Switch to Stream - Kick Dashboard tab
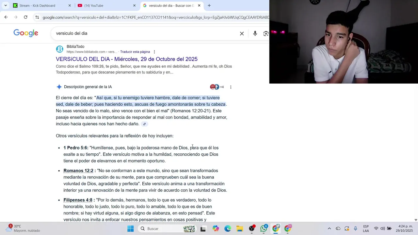Screen dimensions: 418x235 tap(37, 6)
